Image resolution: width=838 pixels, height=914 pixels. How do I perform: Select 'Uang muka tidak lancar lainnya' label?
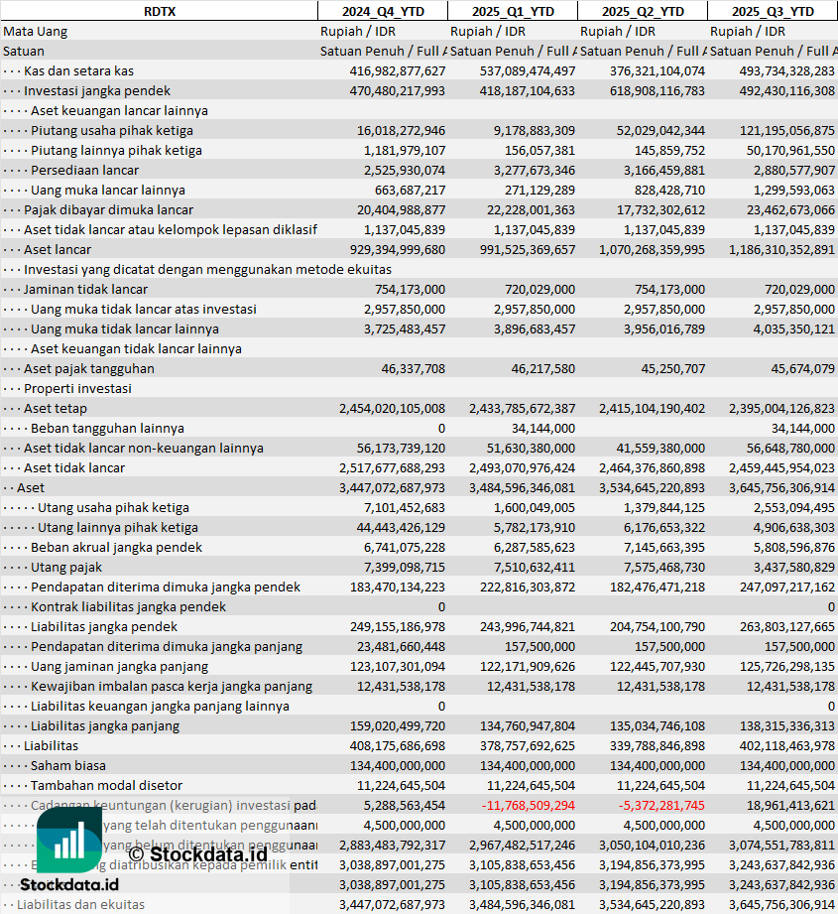(125, 328)
